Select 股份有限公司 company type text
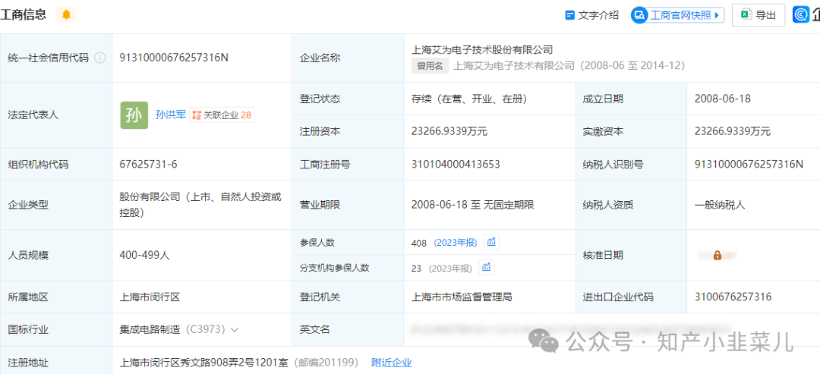The image size is (820, 374). (x=200, y=205)
